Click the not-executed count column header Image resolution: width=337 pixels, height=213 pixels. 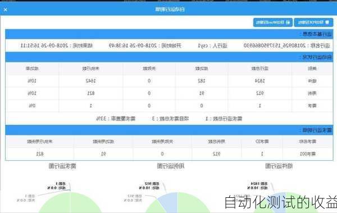[x=90, y=69]
